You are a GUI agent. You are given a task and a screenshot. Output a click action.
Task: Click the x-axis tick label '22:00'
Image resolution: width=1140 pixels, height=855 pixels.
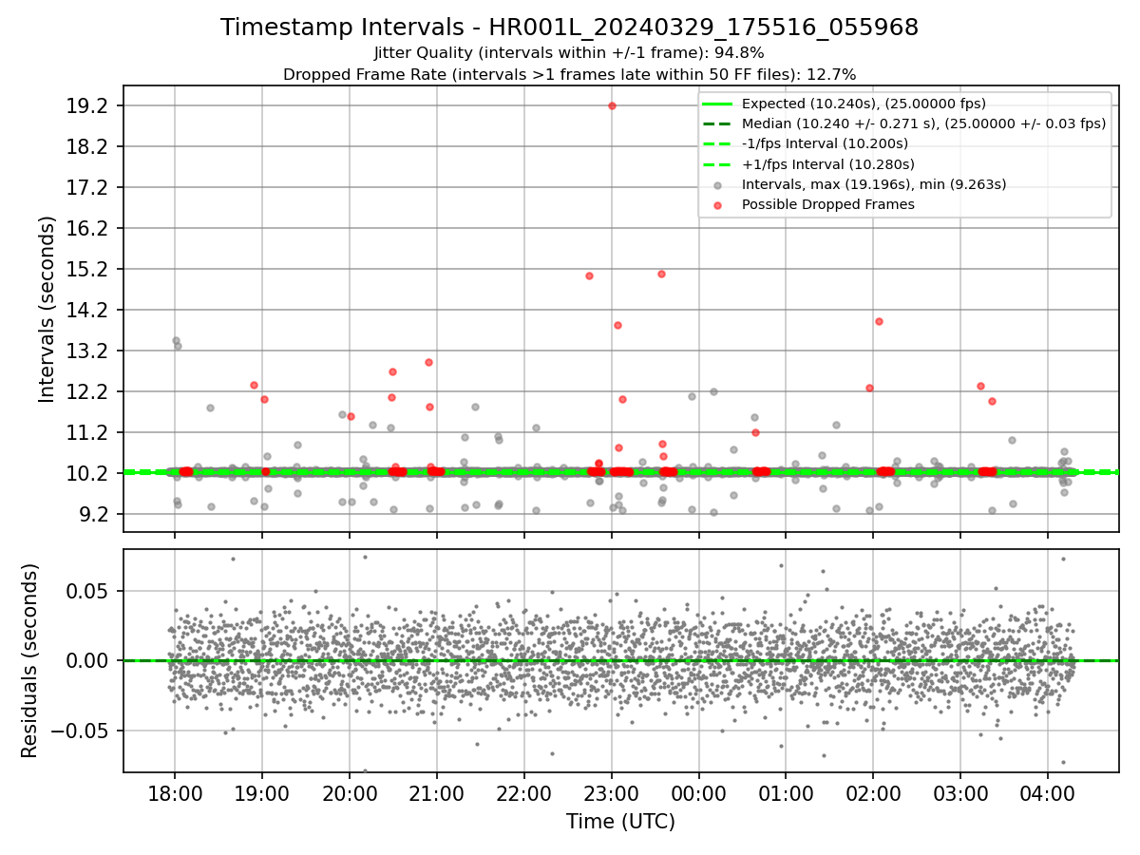523,792
